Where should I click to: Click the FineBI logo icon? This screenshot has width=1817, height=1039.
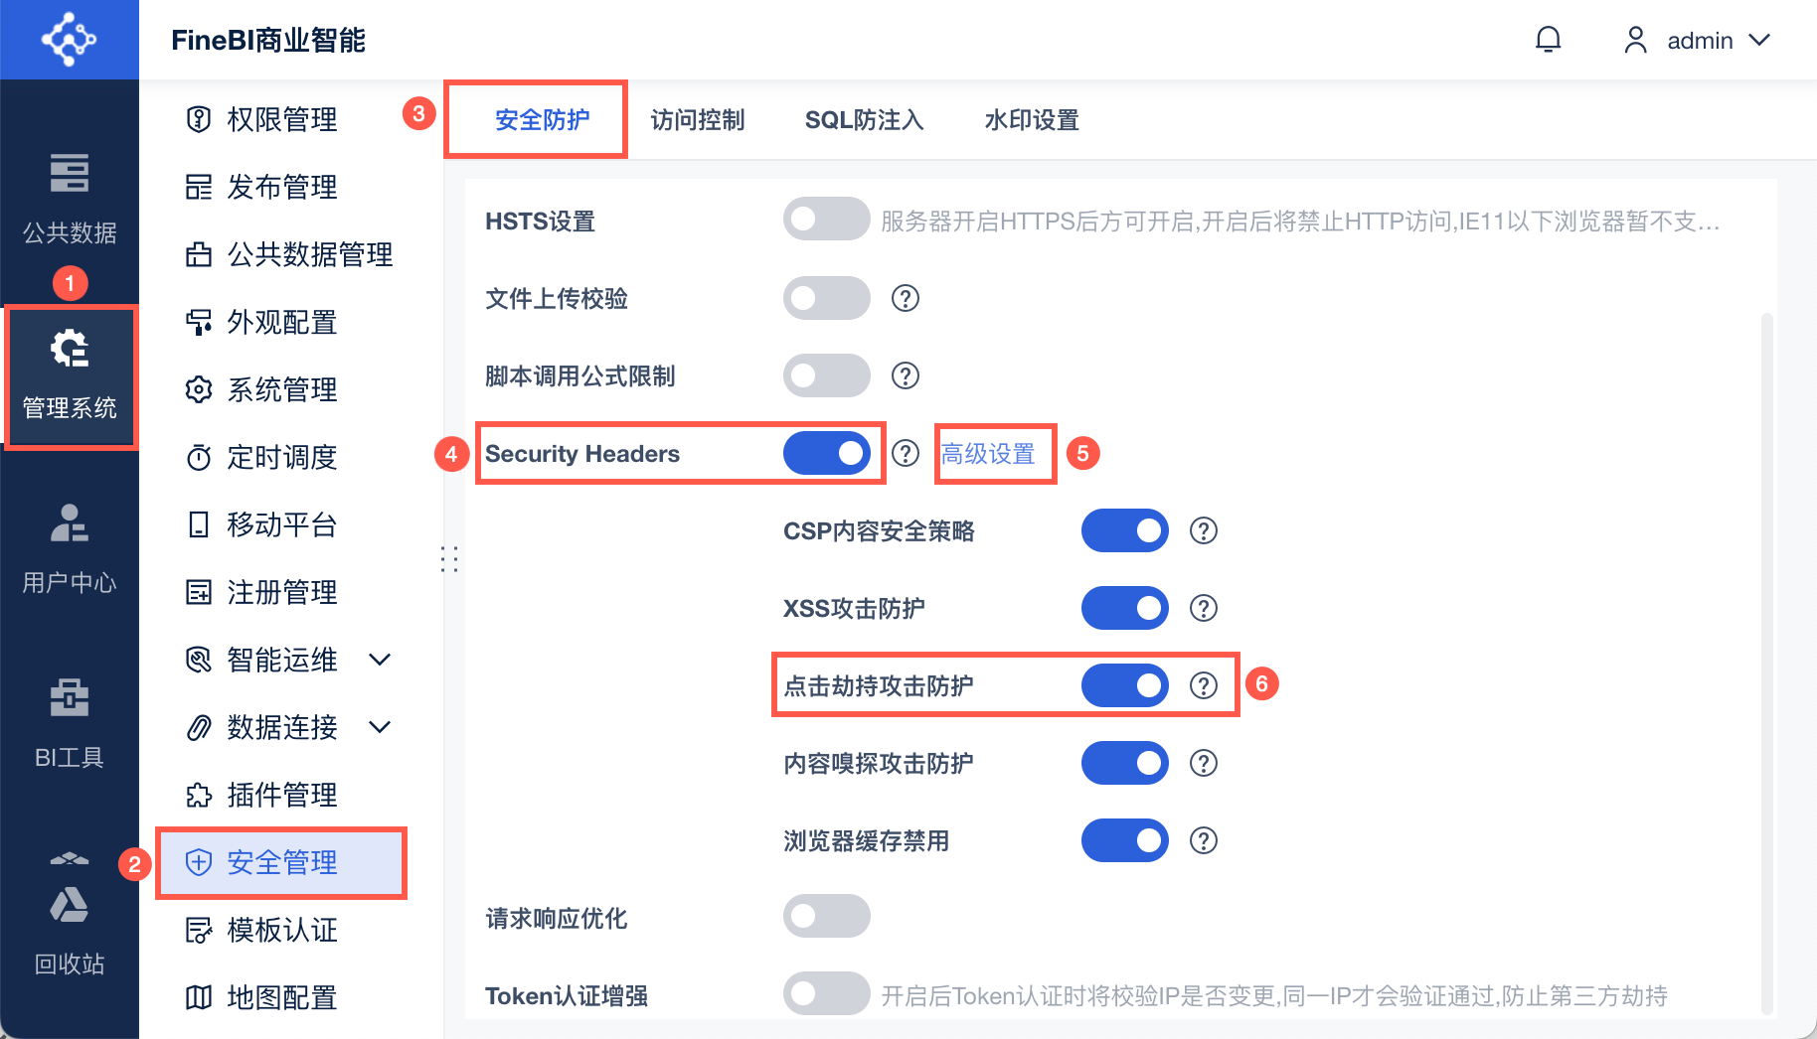(x=69, y=40)
